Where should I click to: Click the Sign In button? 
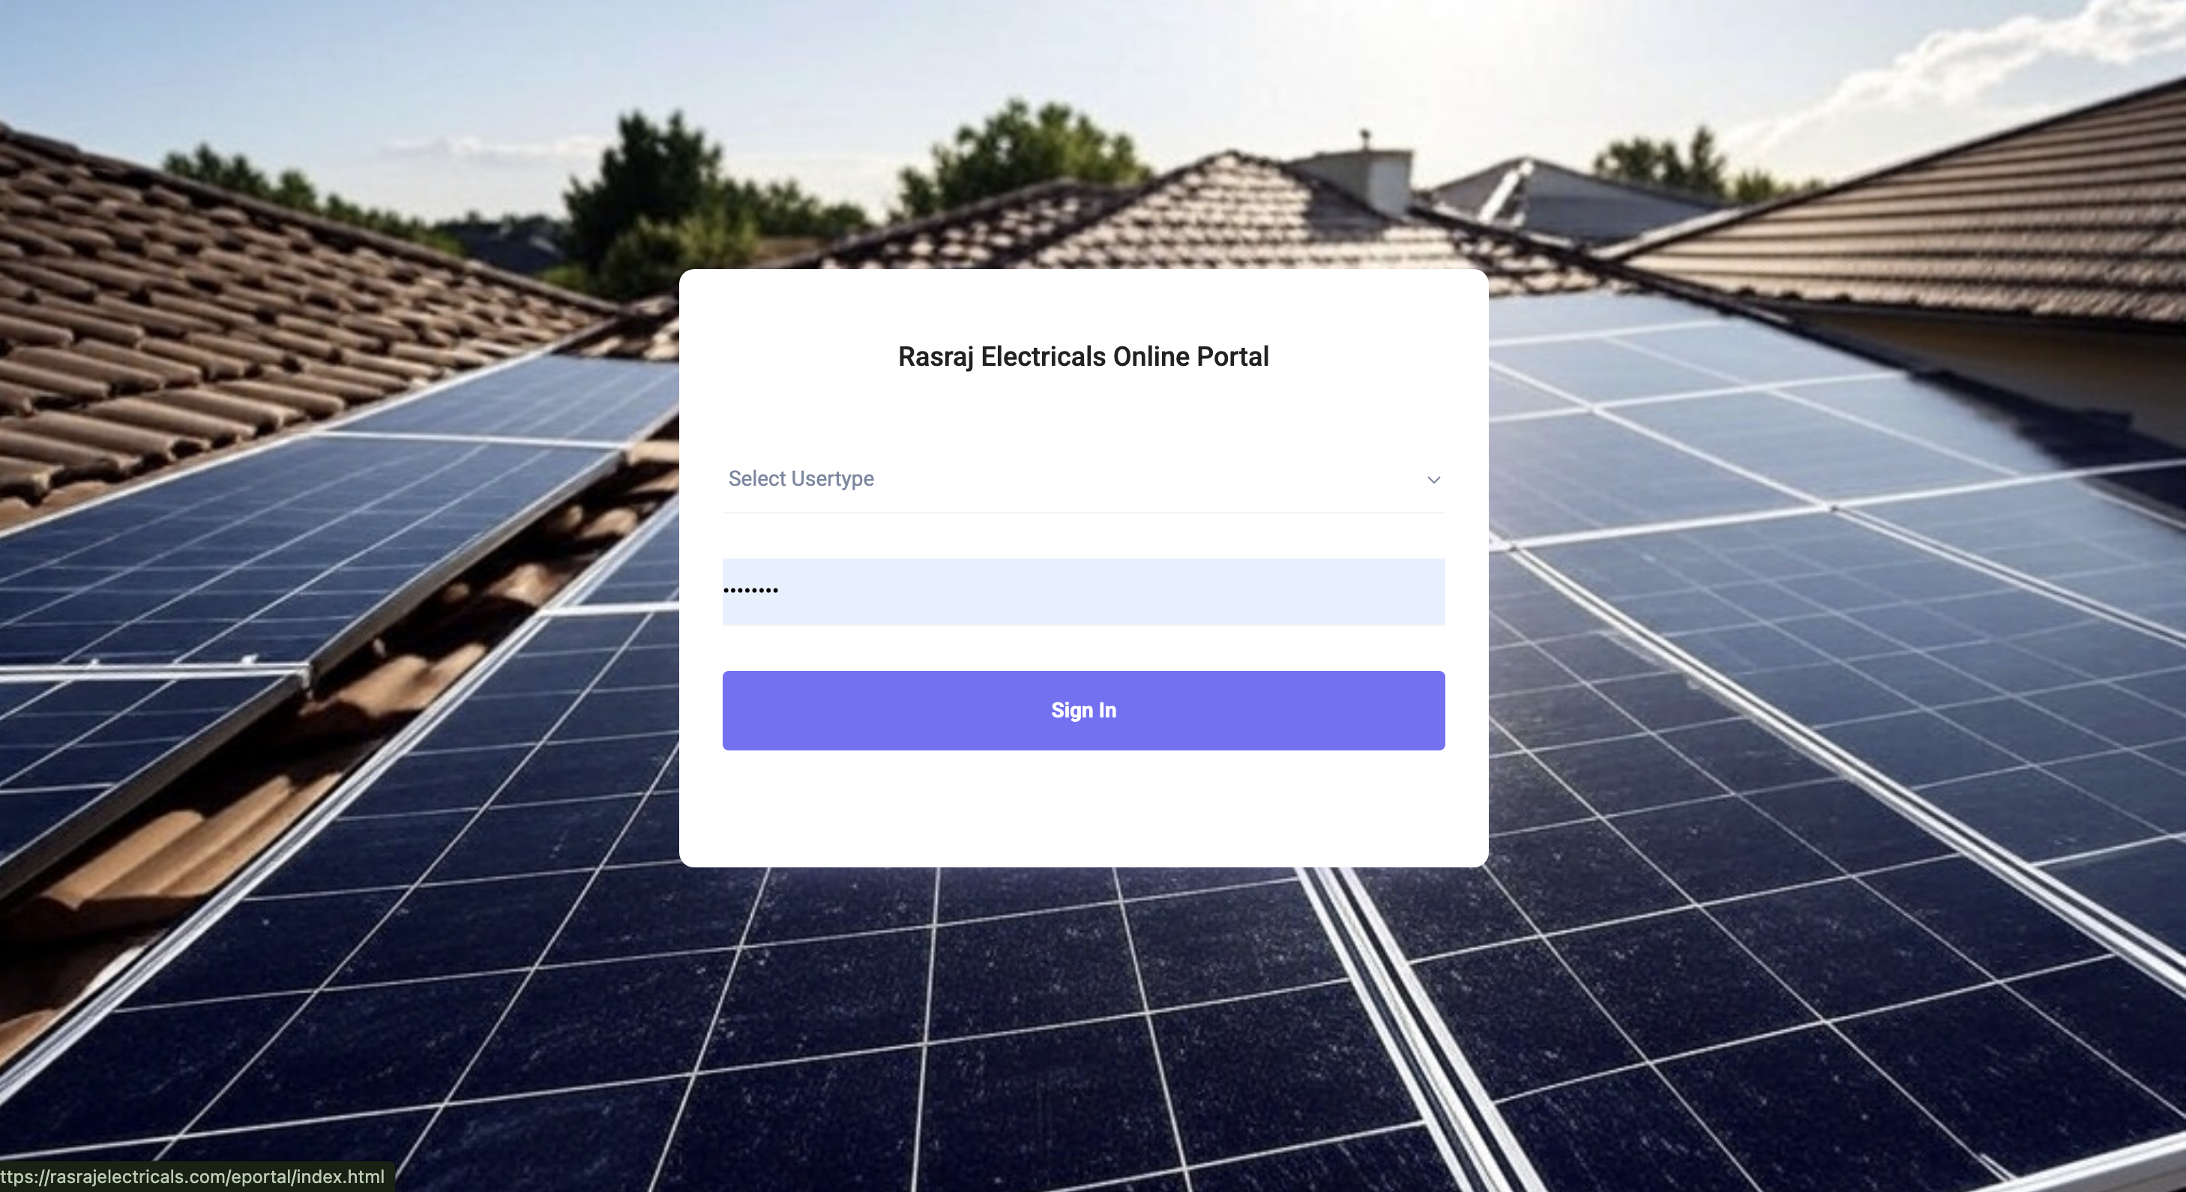1083,710
